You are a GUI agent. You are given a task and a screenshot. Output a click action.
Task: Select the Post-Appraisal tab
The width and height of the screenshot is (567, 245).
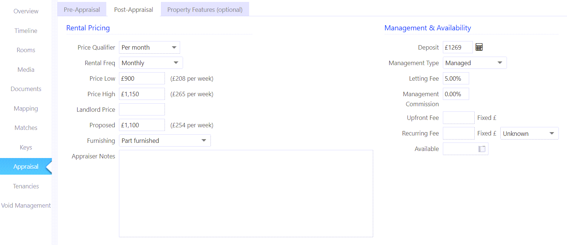[x=133, y=10]
